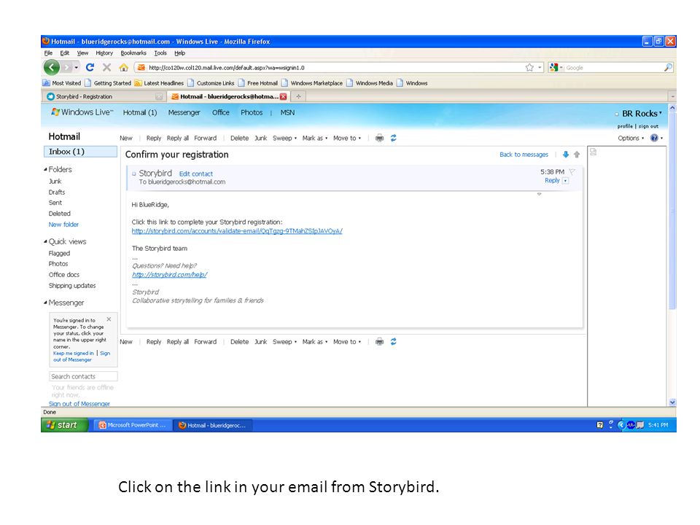
Task: Switch to Microsoft PowerPoint on the taskbar
Action: pyautogui.click(x=133, y=425)
